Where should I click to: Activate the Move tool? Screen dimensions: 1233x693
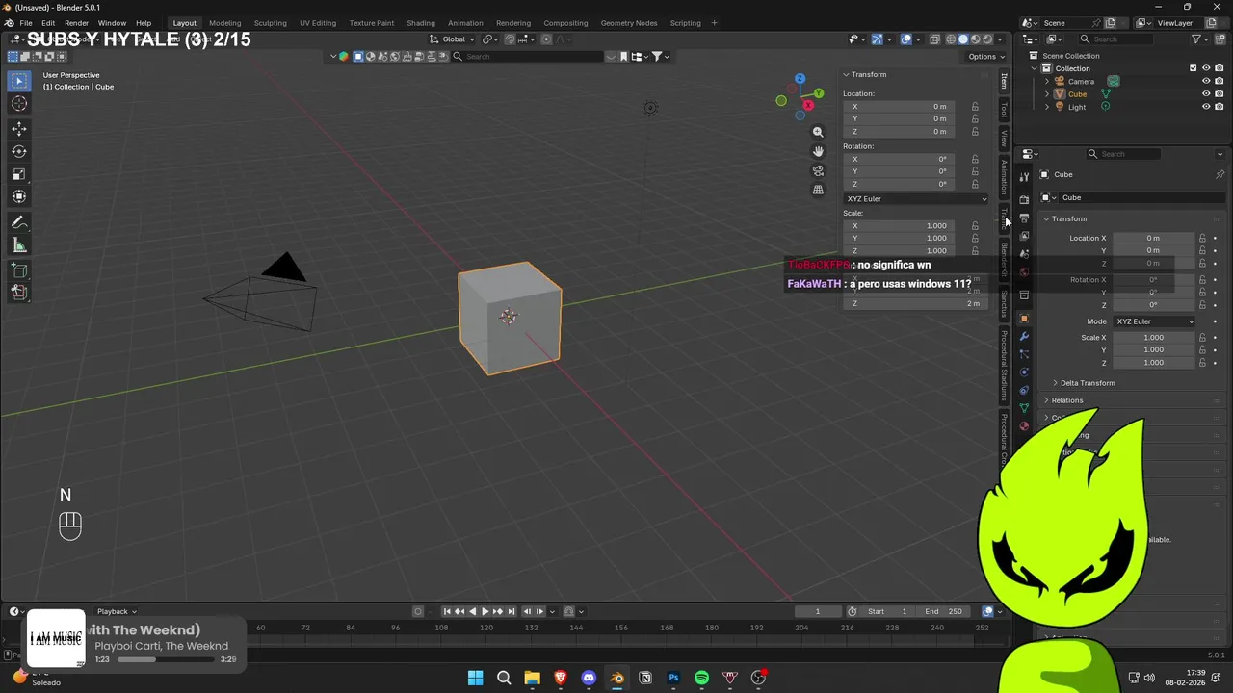(19, 129)
